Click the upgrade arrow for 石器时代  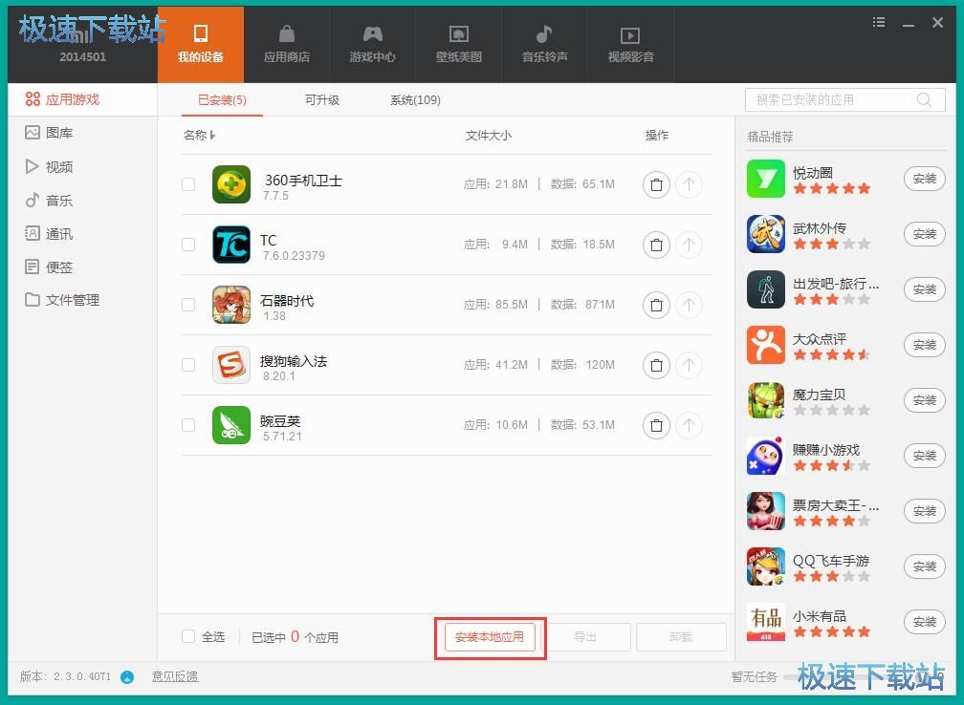coord(689,305)
